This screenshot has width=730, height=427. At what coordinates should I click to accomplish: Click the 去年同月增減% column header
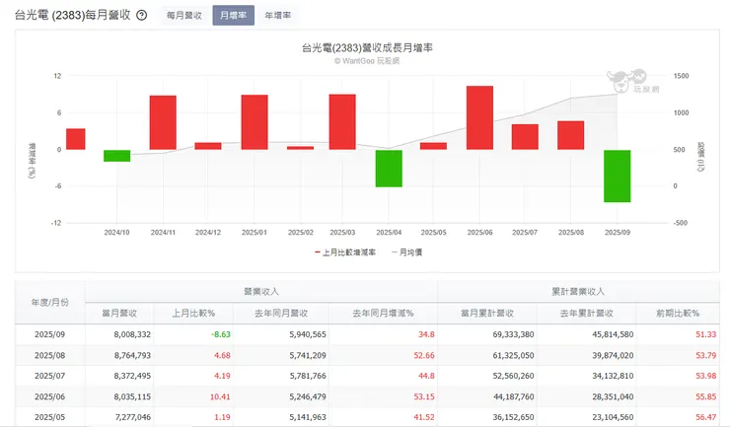(x=383, y=314)
